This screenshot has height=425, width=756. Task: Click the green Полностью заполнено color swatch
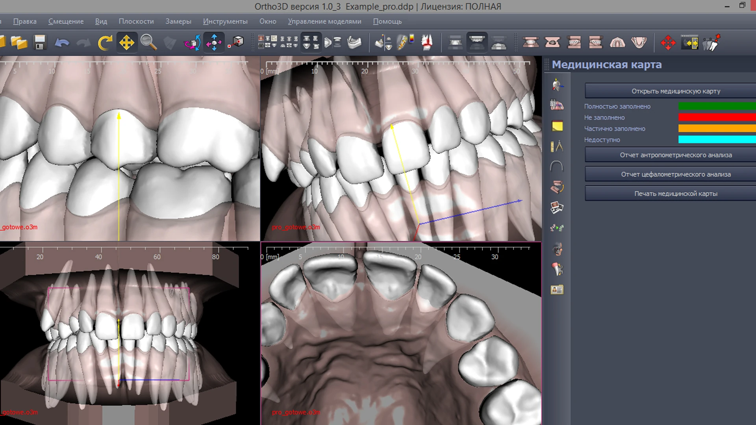click(717, 106)
